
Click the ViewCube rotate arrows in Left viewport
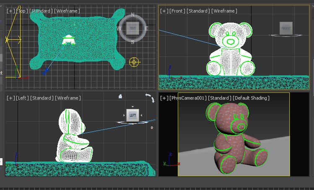(x=149, y=98)
